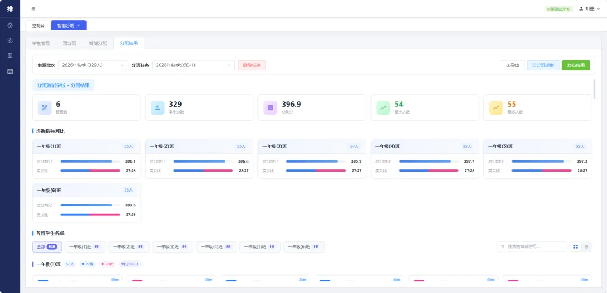Screen dimensions: 607x293
Task: Click 一年级(3)班 男女比 ratio bar
Action: 316,170
